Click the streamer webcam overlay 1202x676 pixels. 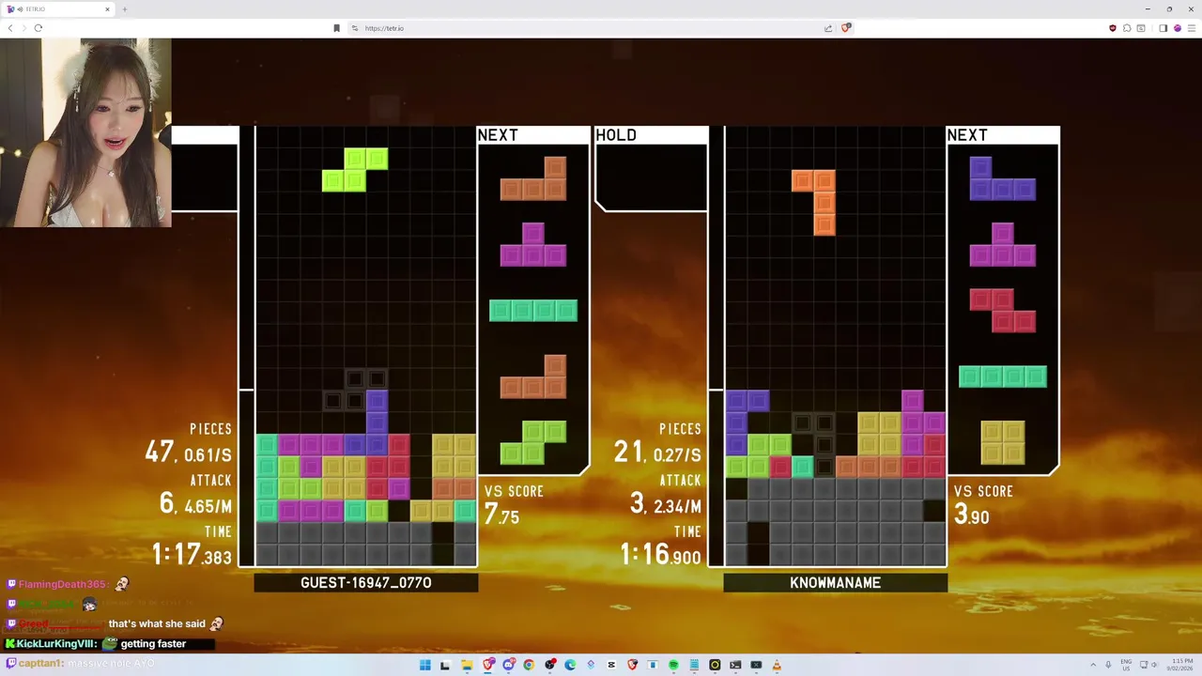point(85,132)
